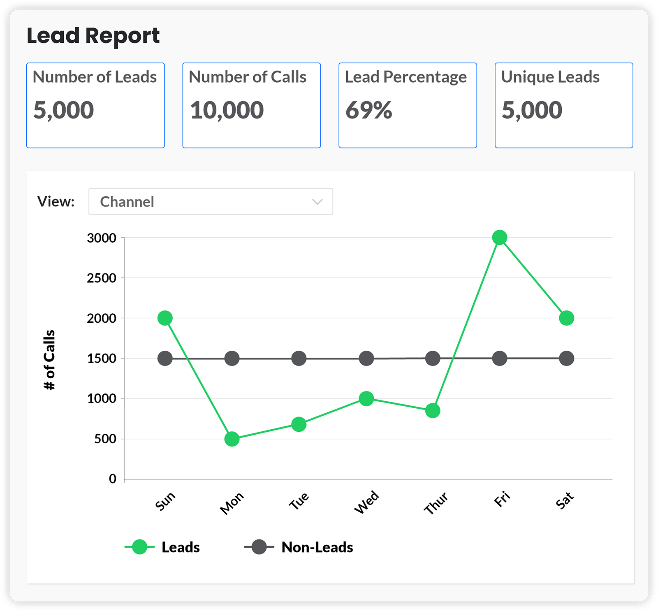Click the # of Calls axis title
The image size is (658, 611).
(49, 360)
